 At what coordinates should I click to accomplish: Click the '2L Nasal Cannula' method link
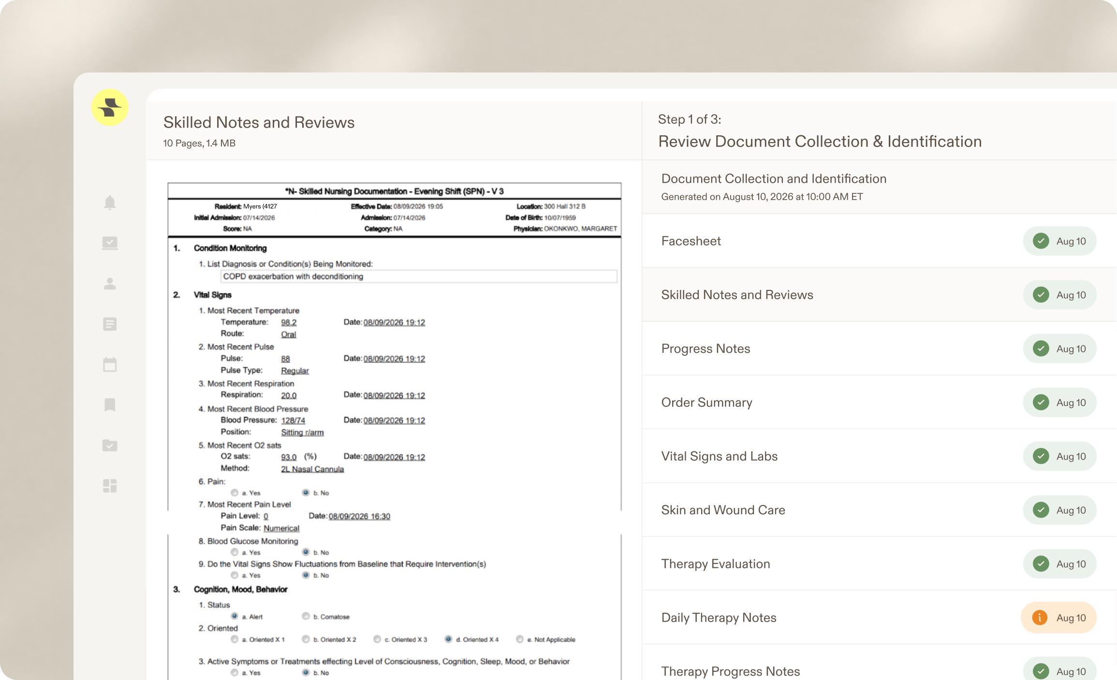coord(312,469)
